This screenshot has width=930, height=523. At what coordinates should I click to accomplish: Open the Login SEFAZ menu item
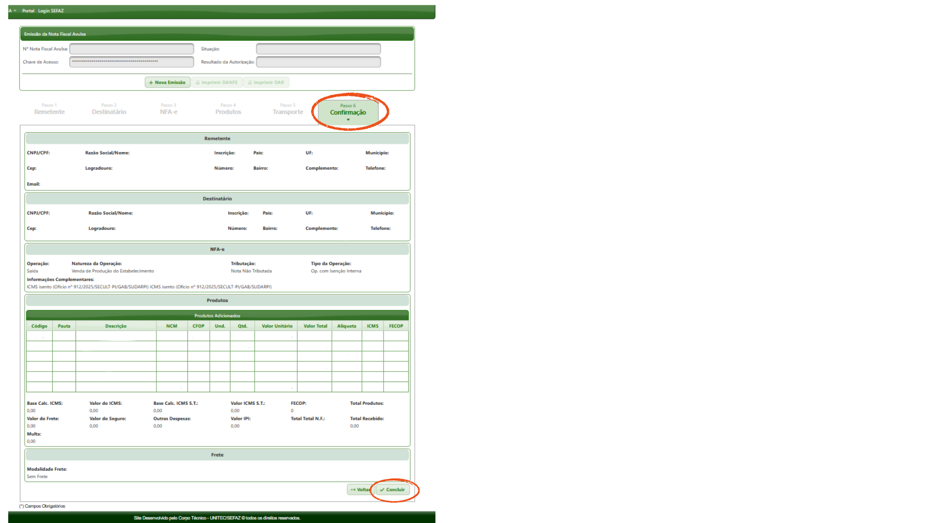click(x=51, y=11)
